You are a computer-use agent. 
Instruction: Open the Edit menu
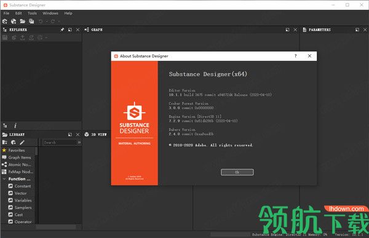(18, 13)
